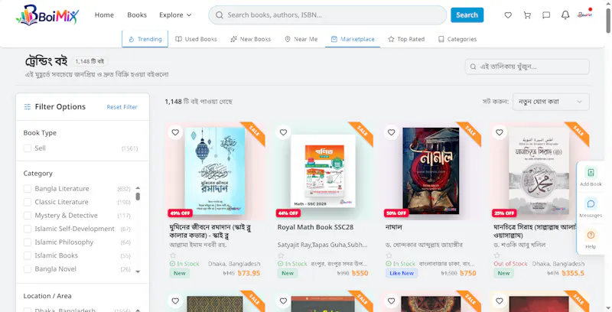Open the Ramadan book cover thumbnail
Image resolution: width=612 pixels, height=312 pixels.
[215, 171]
